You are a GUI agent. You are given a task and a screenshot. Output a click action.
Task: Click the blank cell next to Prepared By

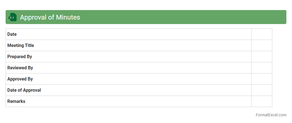[x=262, y=56]
